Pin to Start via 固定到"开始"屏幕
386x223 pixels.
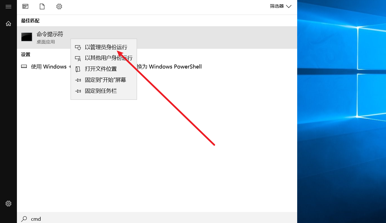[x=105, y=80]
